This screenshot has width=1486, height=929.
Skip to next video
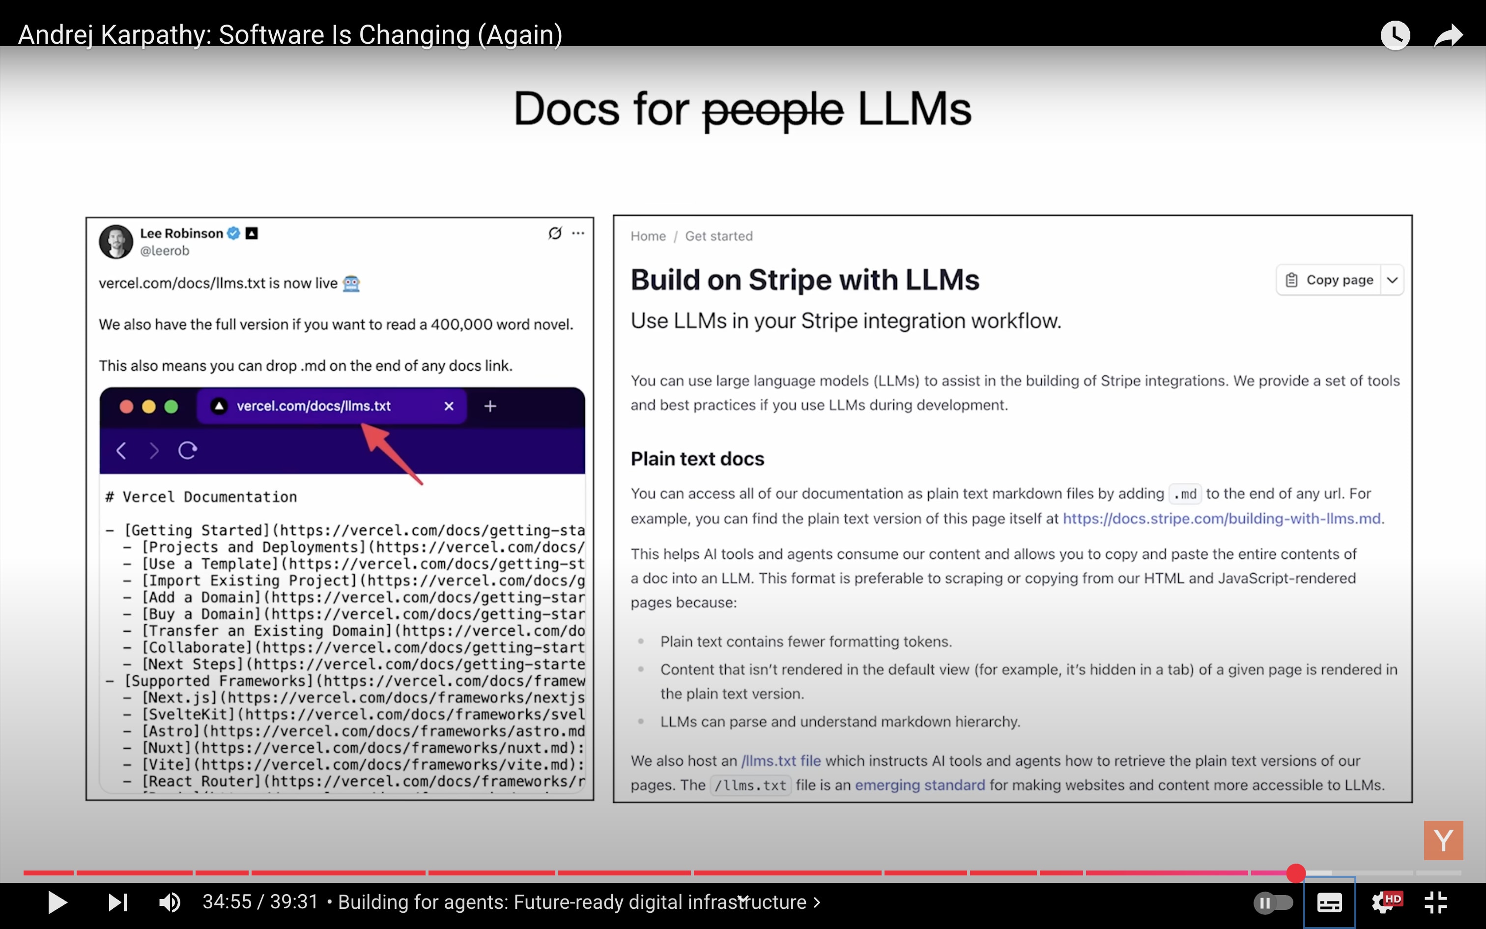[x=117, y=902]
